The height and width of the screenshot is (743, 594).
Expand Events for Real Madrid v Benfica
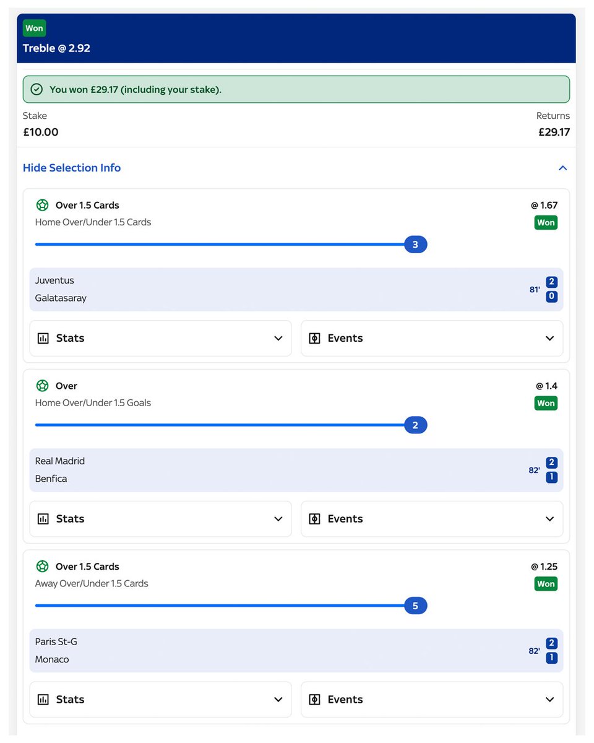(x=432, y=519)
